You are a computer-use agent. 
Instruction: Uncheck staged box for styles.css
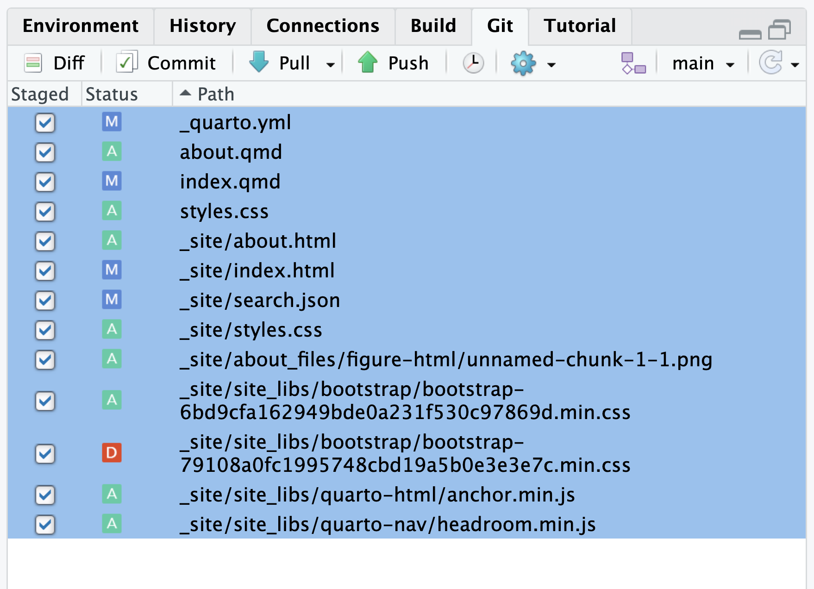45,212
